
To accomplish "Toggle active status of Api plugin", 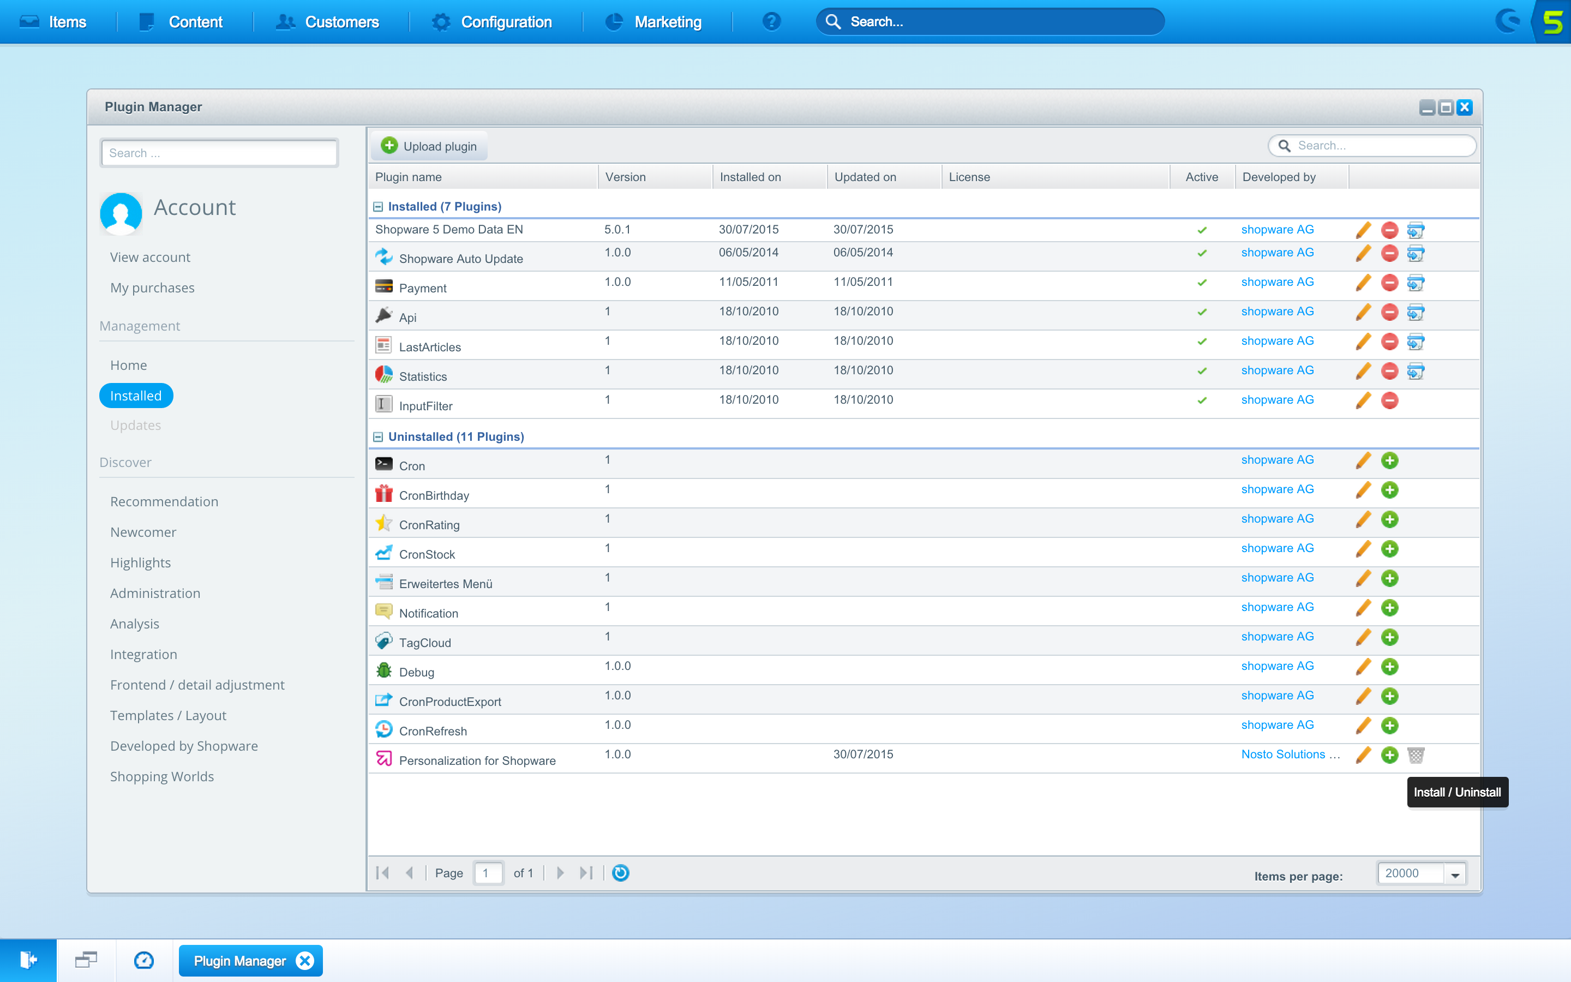I will pos(1202,313).
